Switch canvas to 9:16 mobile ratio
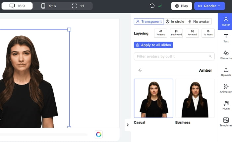The height and width of the screenshot is (142, 232). (48, 6)
